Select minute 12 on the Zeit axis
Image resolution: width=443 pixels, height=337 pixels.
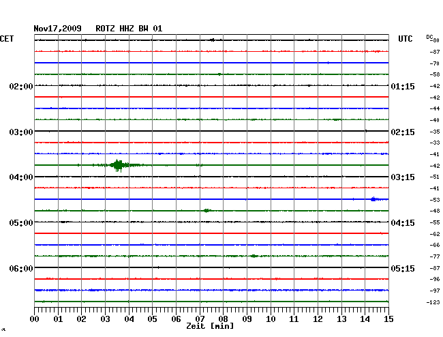(x=318, y=319)
